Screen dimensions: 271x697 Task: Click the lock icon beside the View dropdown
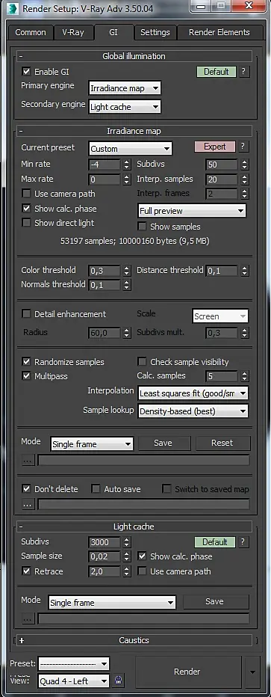(119, 681)
